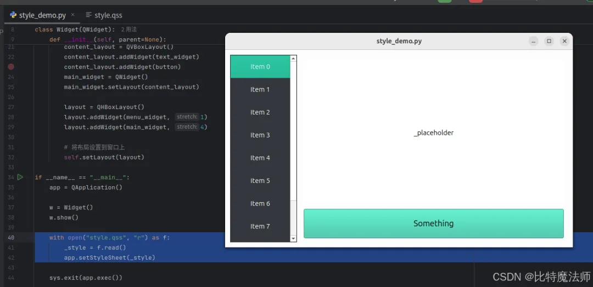This screenshot has height=287, width=593.
Task: Switch to the style.qss tab
Action: tap(104, 15)
